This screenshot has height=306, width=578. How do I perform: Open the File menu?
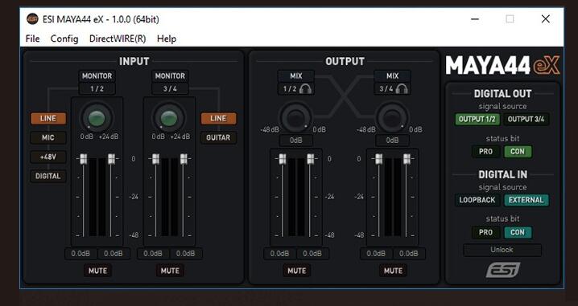pyautogui.click(x=32, y=39)
